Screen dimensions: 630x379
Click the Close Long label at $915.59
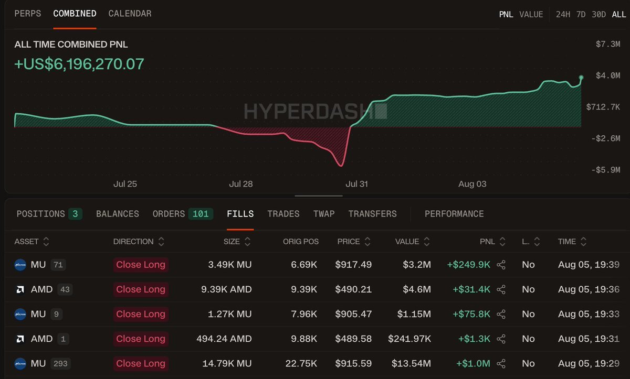click(141, 363)
